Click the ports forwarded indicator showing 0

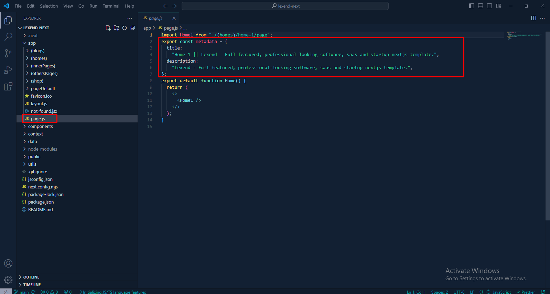point(68,292)
